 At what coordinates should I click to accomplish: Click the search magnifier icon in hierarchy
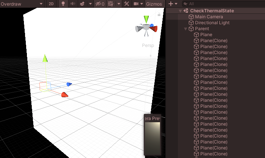pyautogui.click(x=185, y=4)
